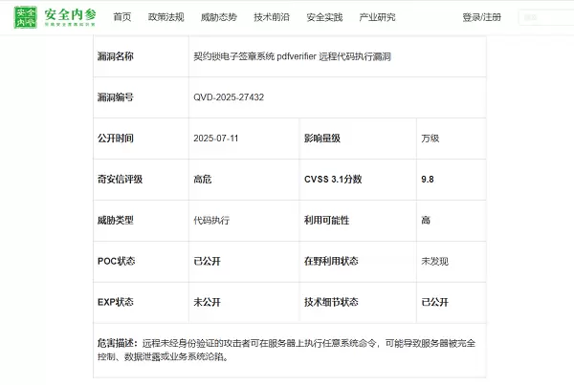
Task: Click the publish date 2025-07-11
Action: 216,139
